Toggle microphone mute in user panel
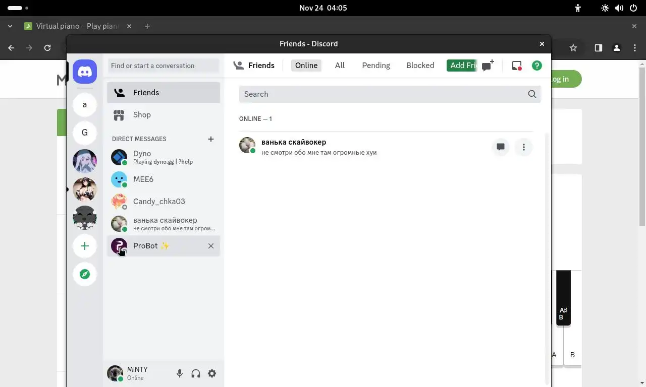Viewport: 646px width, 387px height. [x=180, y=373]
